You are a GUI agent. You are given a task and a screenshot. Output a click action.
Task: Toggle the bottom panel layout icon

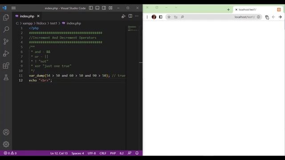98,8
